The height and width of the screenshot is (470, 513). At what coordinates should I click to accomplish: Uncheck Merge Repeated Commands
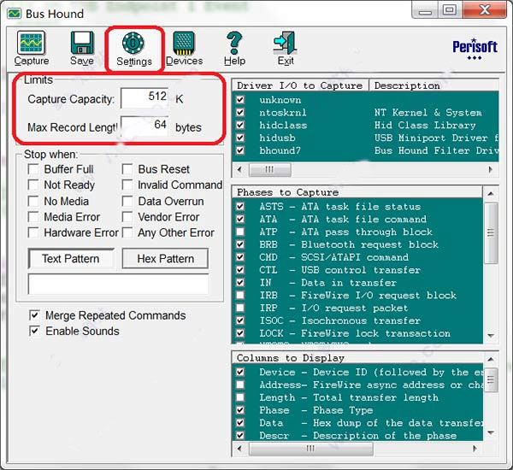(34, 315)
